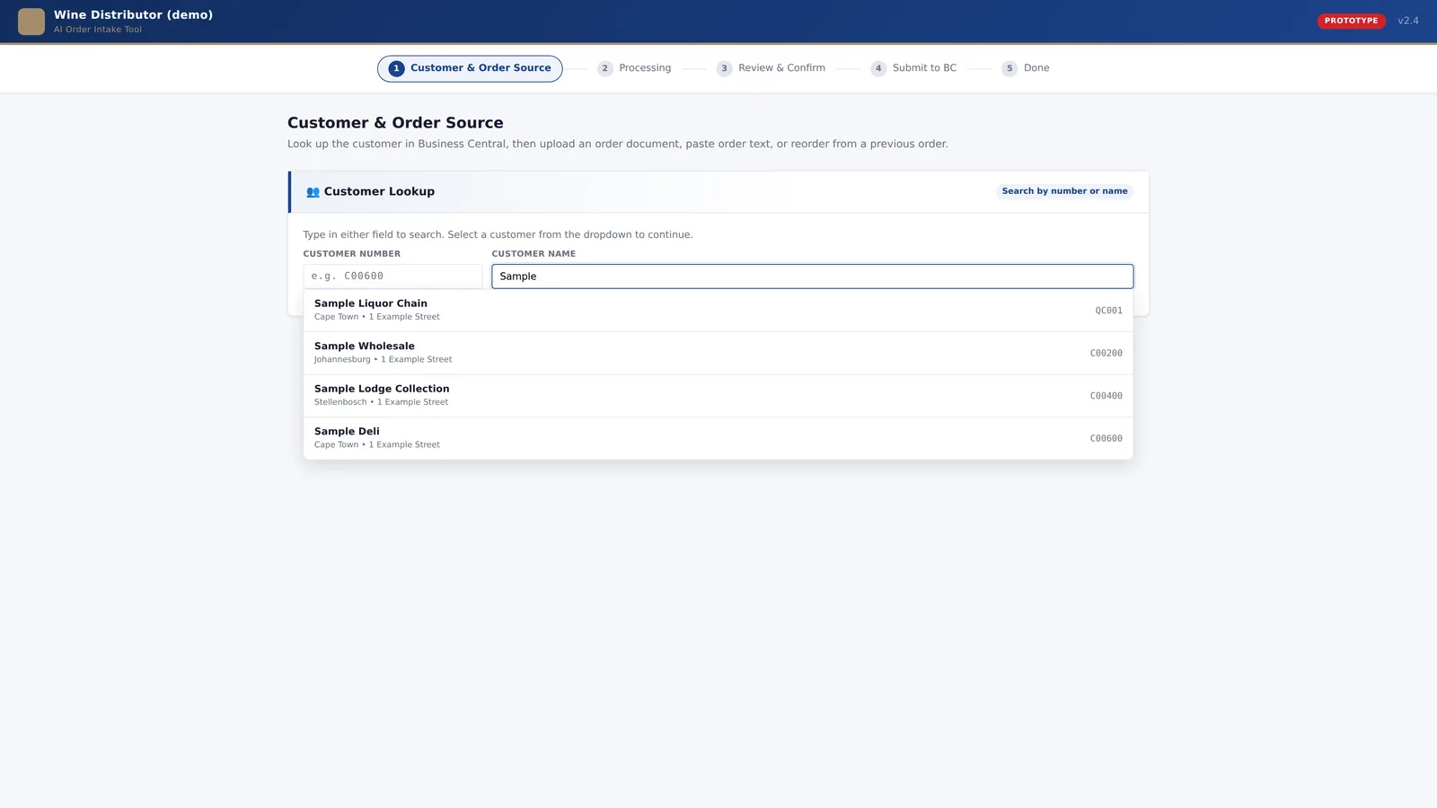Screen dimensions: 1437x808
Task: Click Johannesburg address under Sample Wholesale
Action: pos(383,360)
